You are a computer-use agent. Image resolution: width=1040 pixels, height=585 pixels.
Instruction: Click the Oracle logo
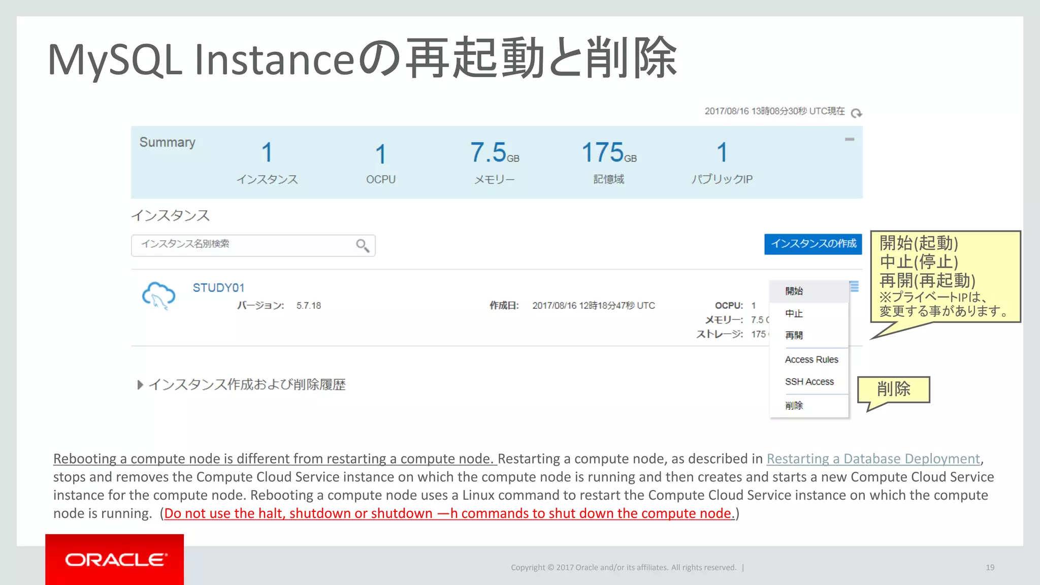coord(115,560)
